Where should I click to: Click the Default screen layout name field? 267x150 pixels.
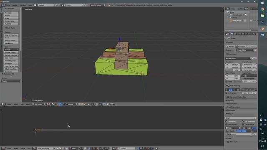tap(46, 5)
